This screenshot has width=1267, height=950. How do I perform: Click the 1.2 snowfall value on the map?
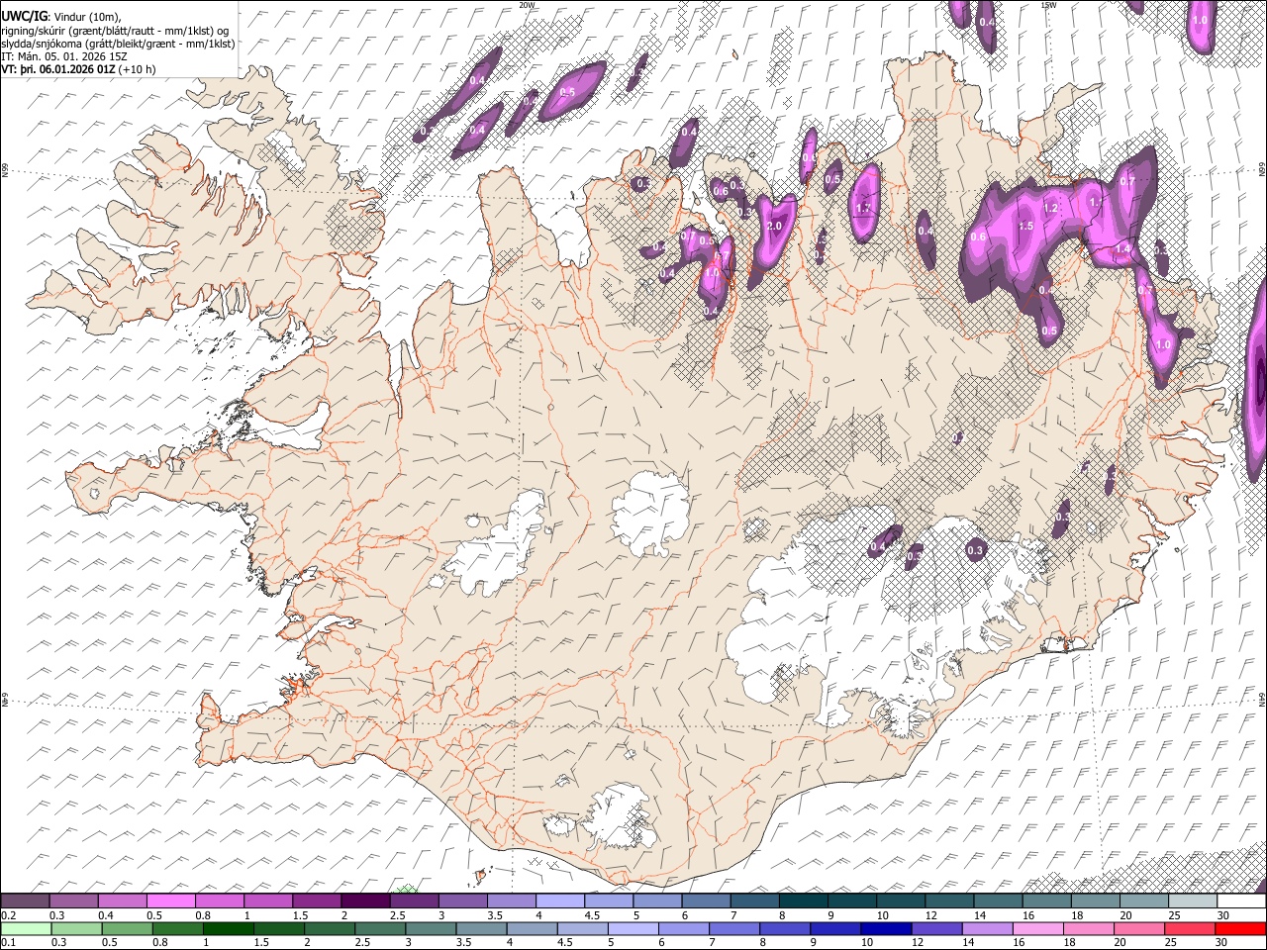1050,208
